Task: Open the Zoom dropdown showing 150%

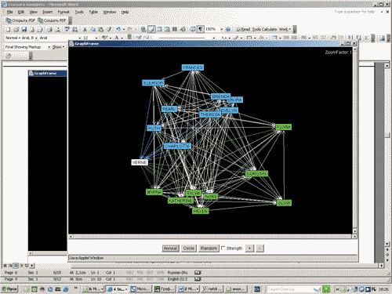Action: (x=221, y=29)
